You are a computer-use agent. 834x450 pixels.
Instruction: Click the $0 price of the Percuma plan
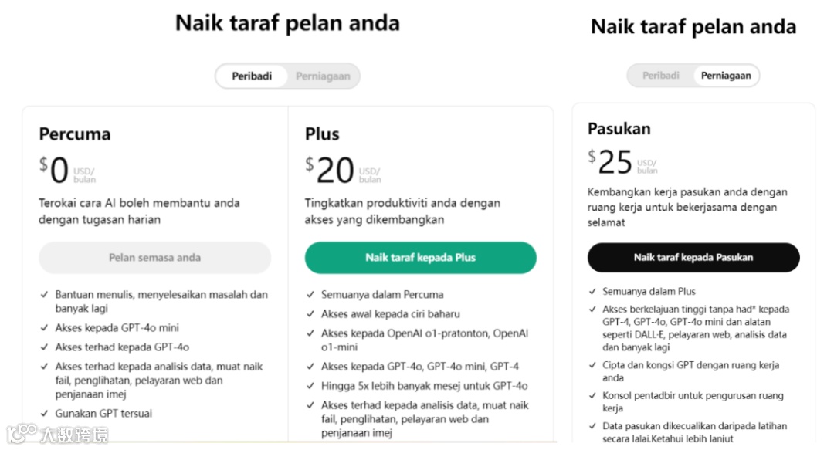[54, 171]
